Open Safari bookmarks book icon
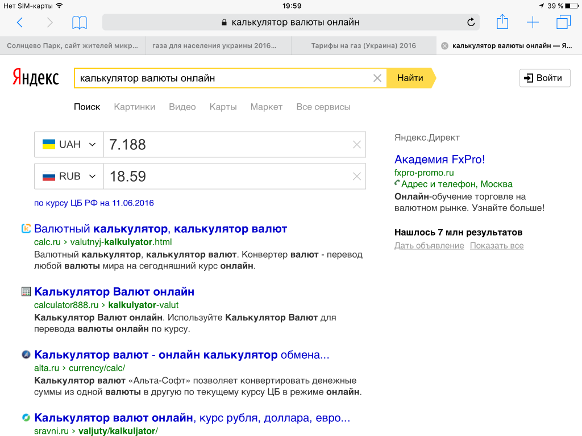This screenshot has width=582, height=436. [80, 22]
